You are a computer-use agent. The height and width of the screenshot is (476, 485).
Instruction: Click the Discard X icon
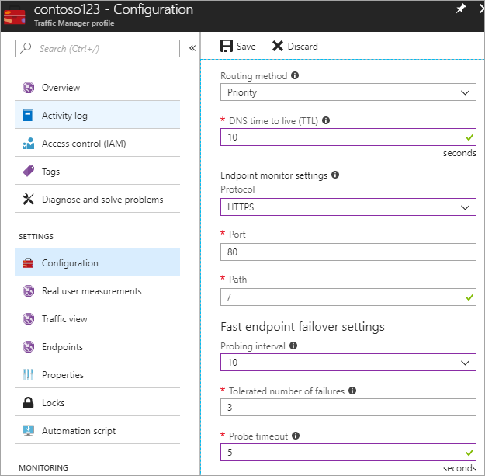[278, 46]
